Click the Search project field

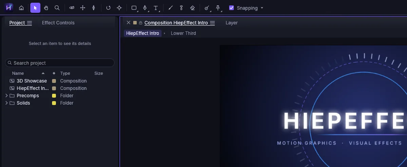coord(60,63)
